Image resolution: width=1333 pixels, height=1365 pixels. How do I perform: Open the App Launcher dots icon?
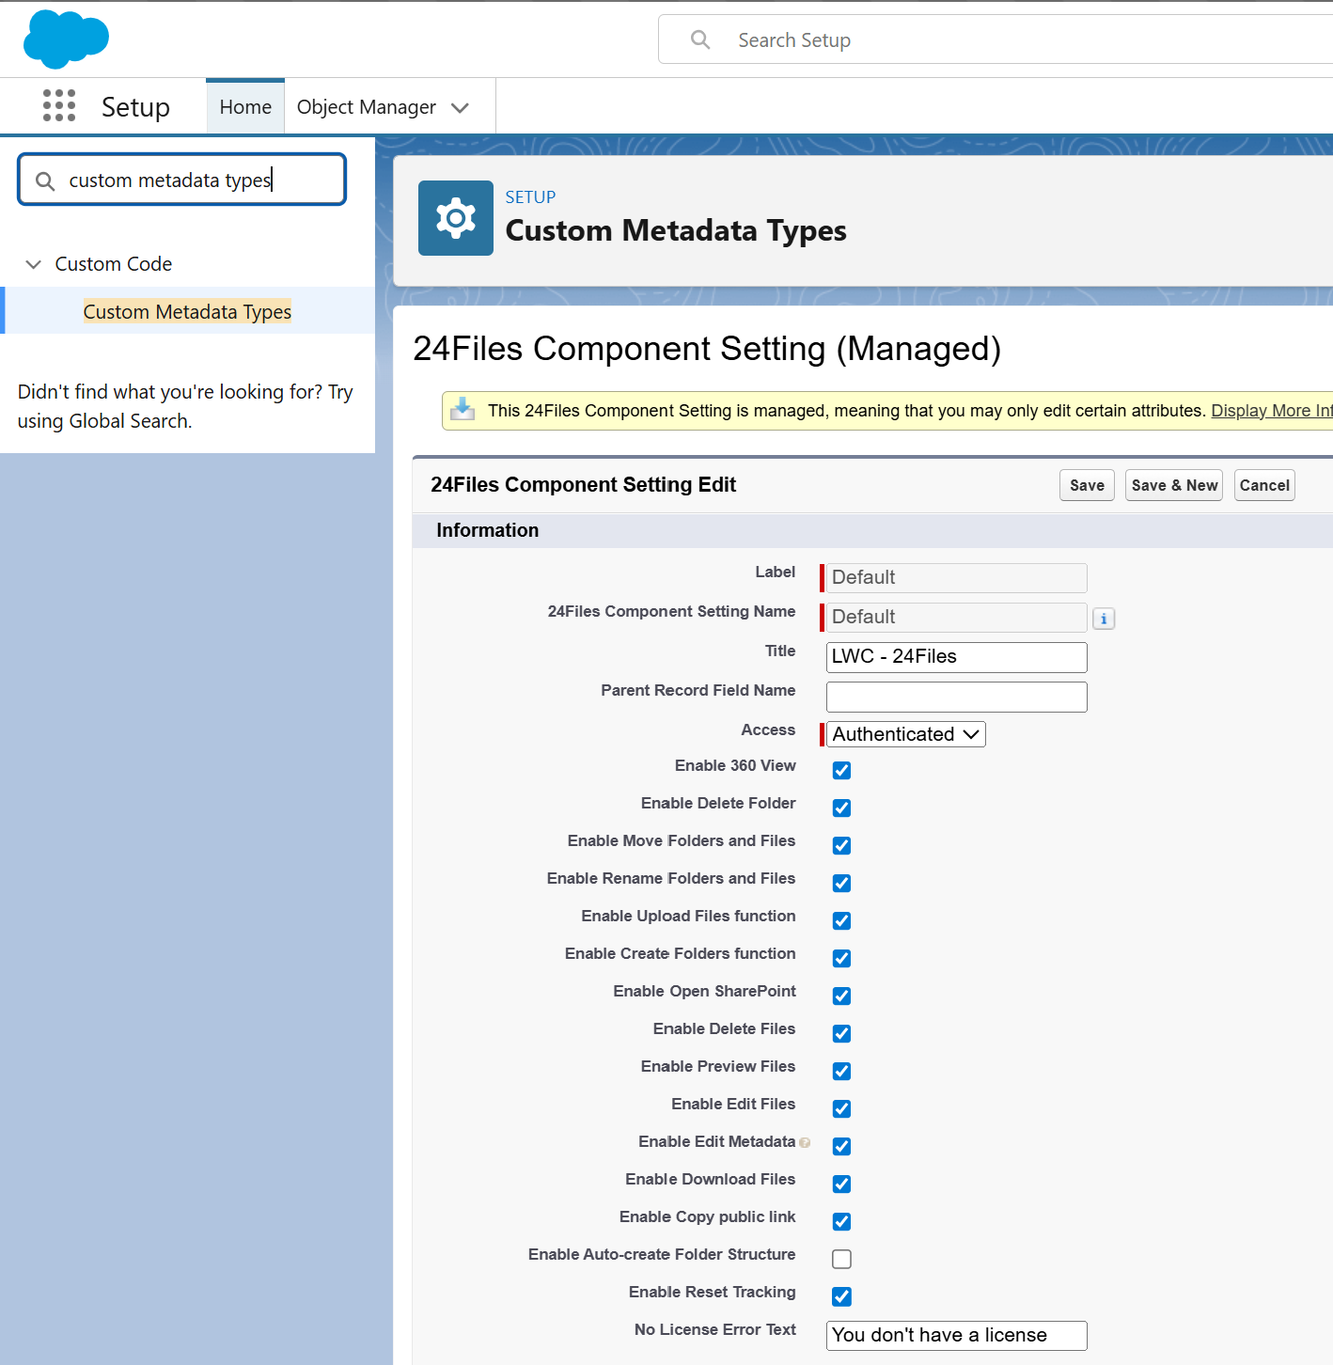pyautogui.click(x=59, y=106)
